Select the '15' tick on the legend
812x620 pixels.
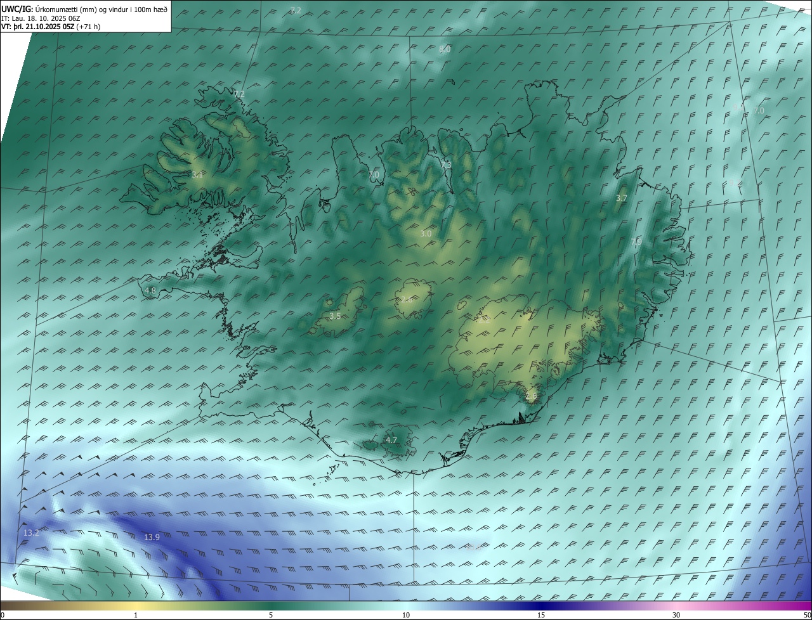click(x=541, y=615)
